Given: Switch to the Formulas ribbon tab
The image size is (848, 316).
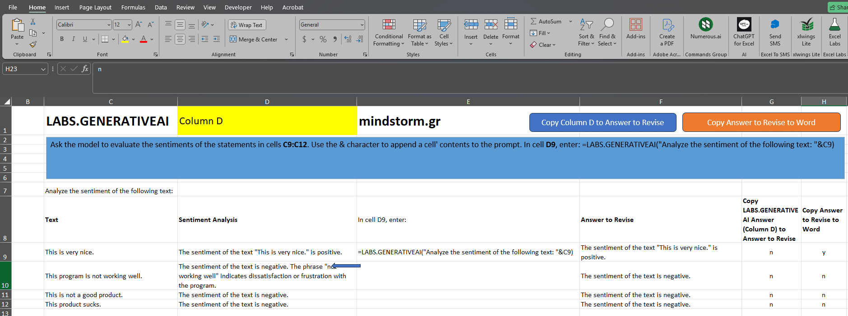Looking at the screenshot, I should (x=133, y=7).
